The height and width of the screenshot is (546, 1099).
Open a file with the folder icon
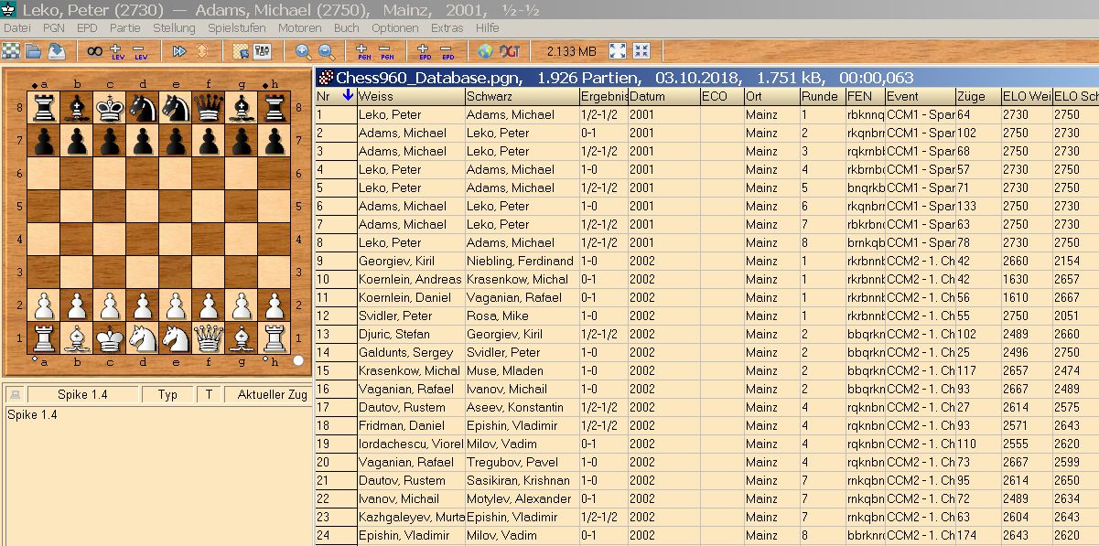point(33,51)
